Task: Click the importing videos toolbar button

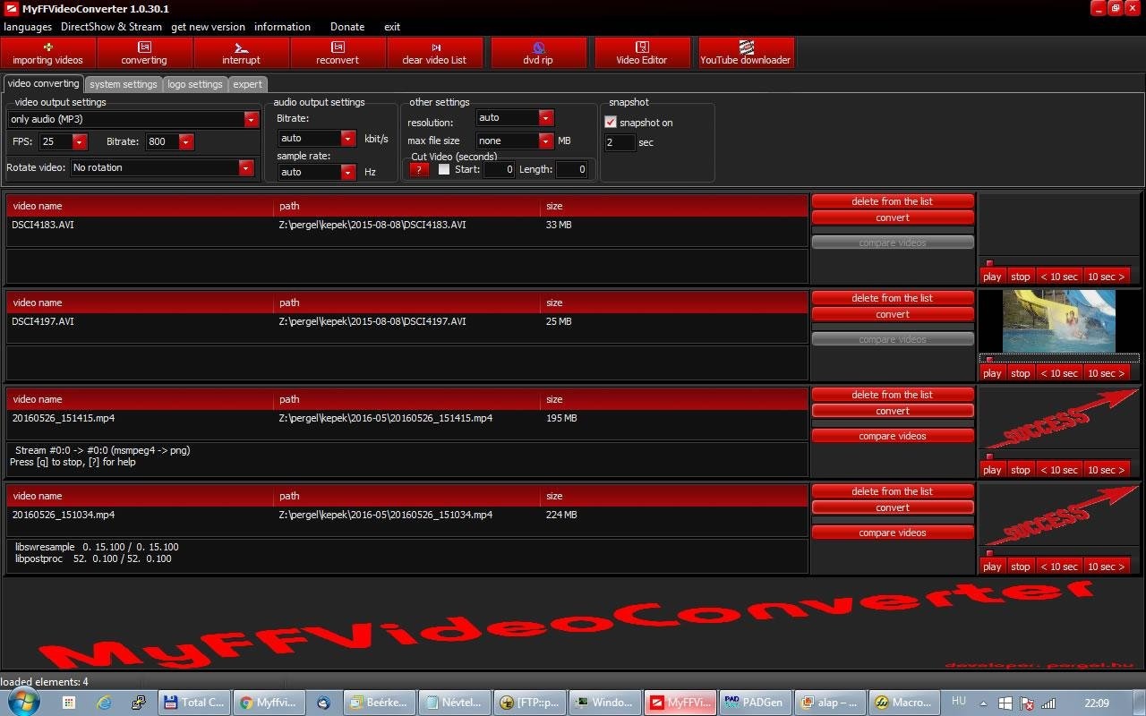Action: [x=47, y=53]
